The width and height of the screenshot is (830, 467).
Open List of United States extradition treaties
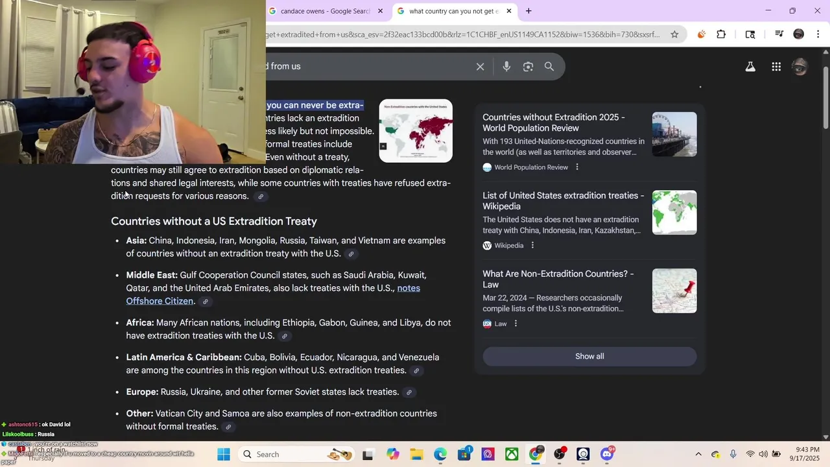[x=563, y=201]
